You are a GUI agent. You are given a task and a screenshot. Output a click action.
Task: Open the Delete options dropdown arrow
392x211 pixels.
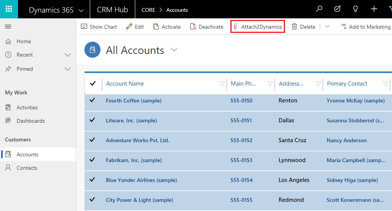327,26
